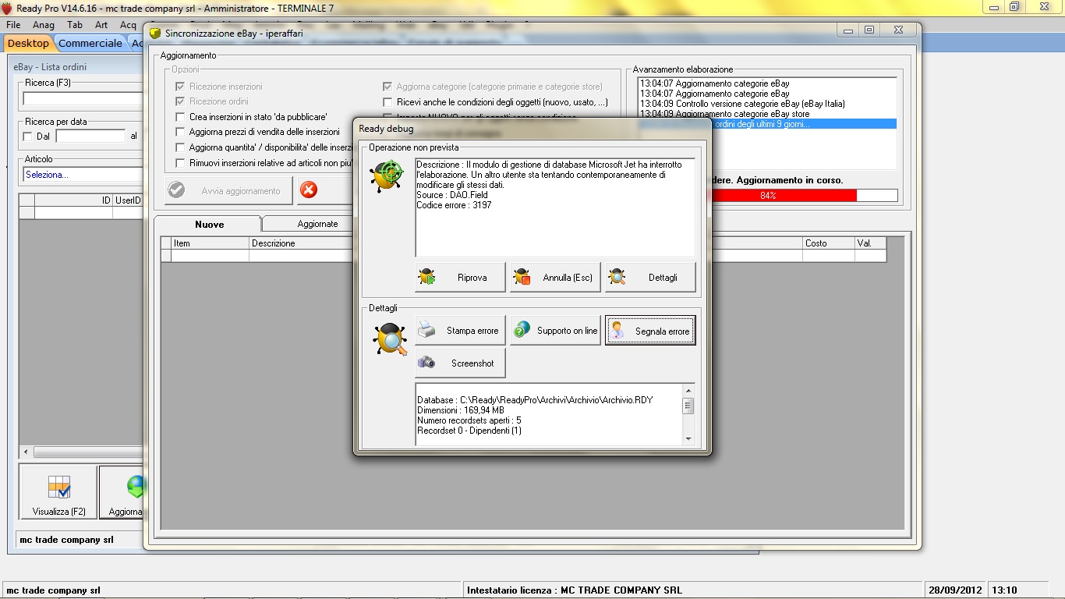Click the bug target icon in Ready debug
Image resolution: width=1065 pixels, height=599 pixels.
[387, 175]
